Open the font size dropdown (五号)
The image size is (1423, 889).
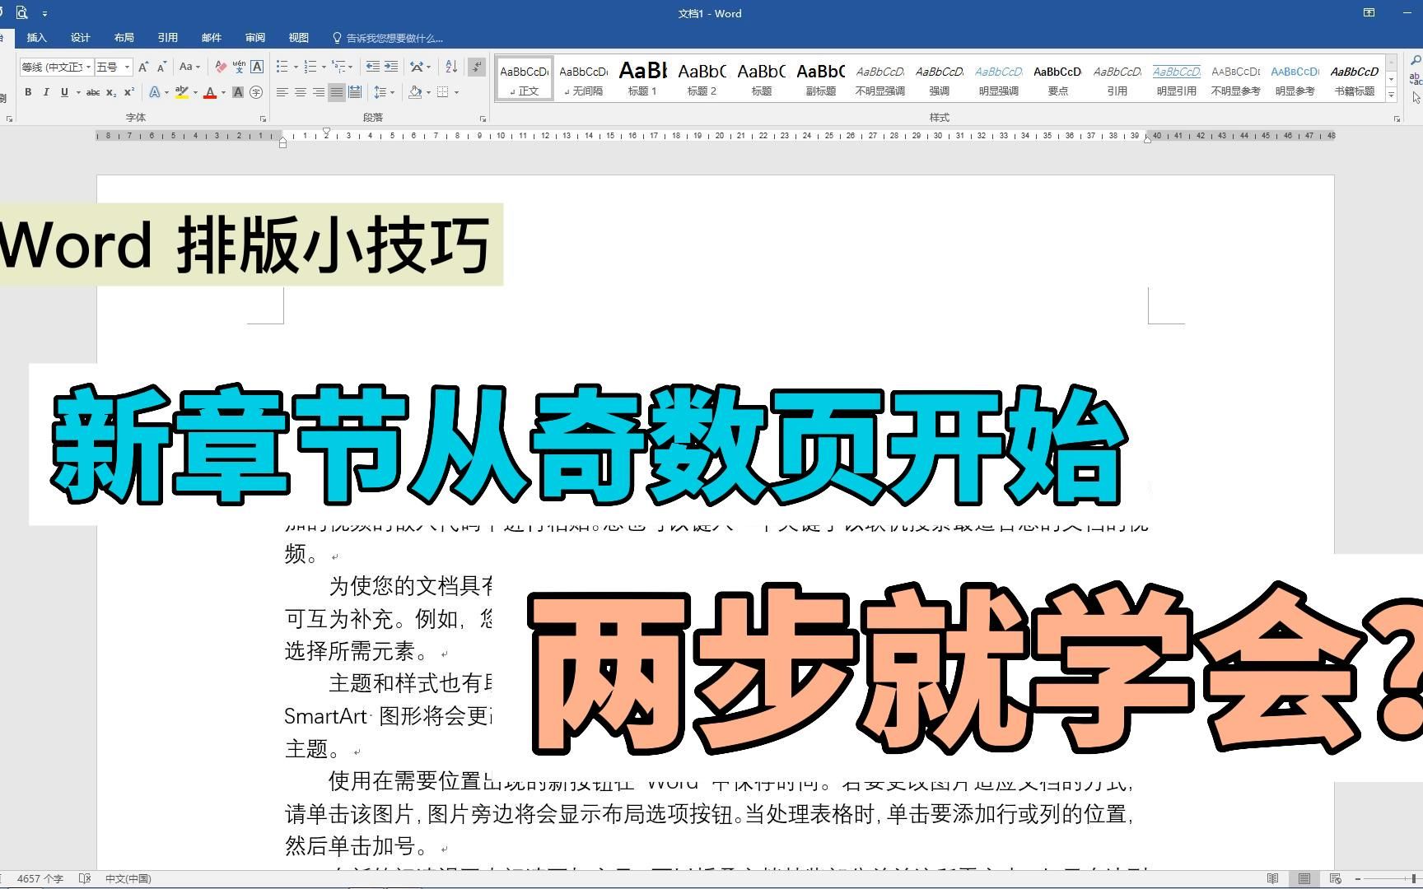tap(128, 67)
